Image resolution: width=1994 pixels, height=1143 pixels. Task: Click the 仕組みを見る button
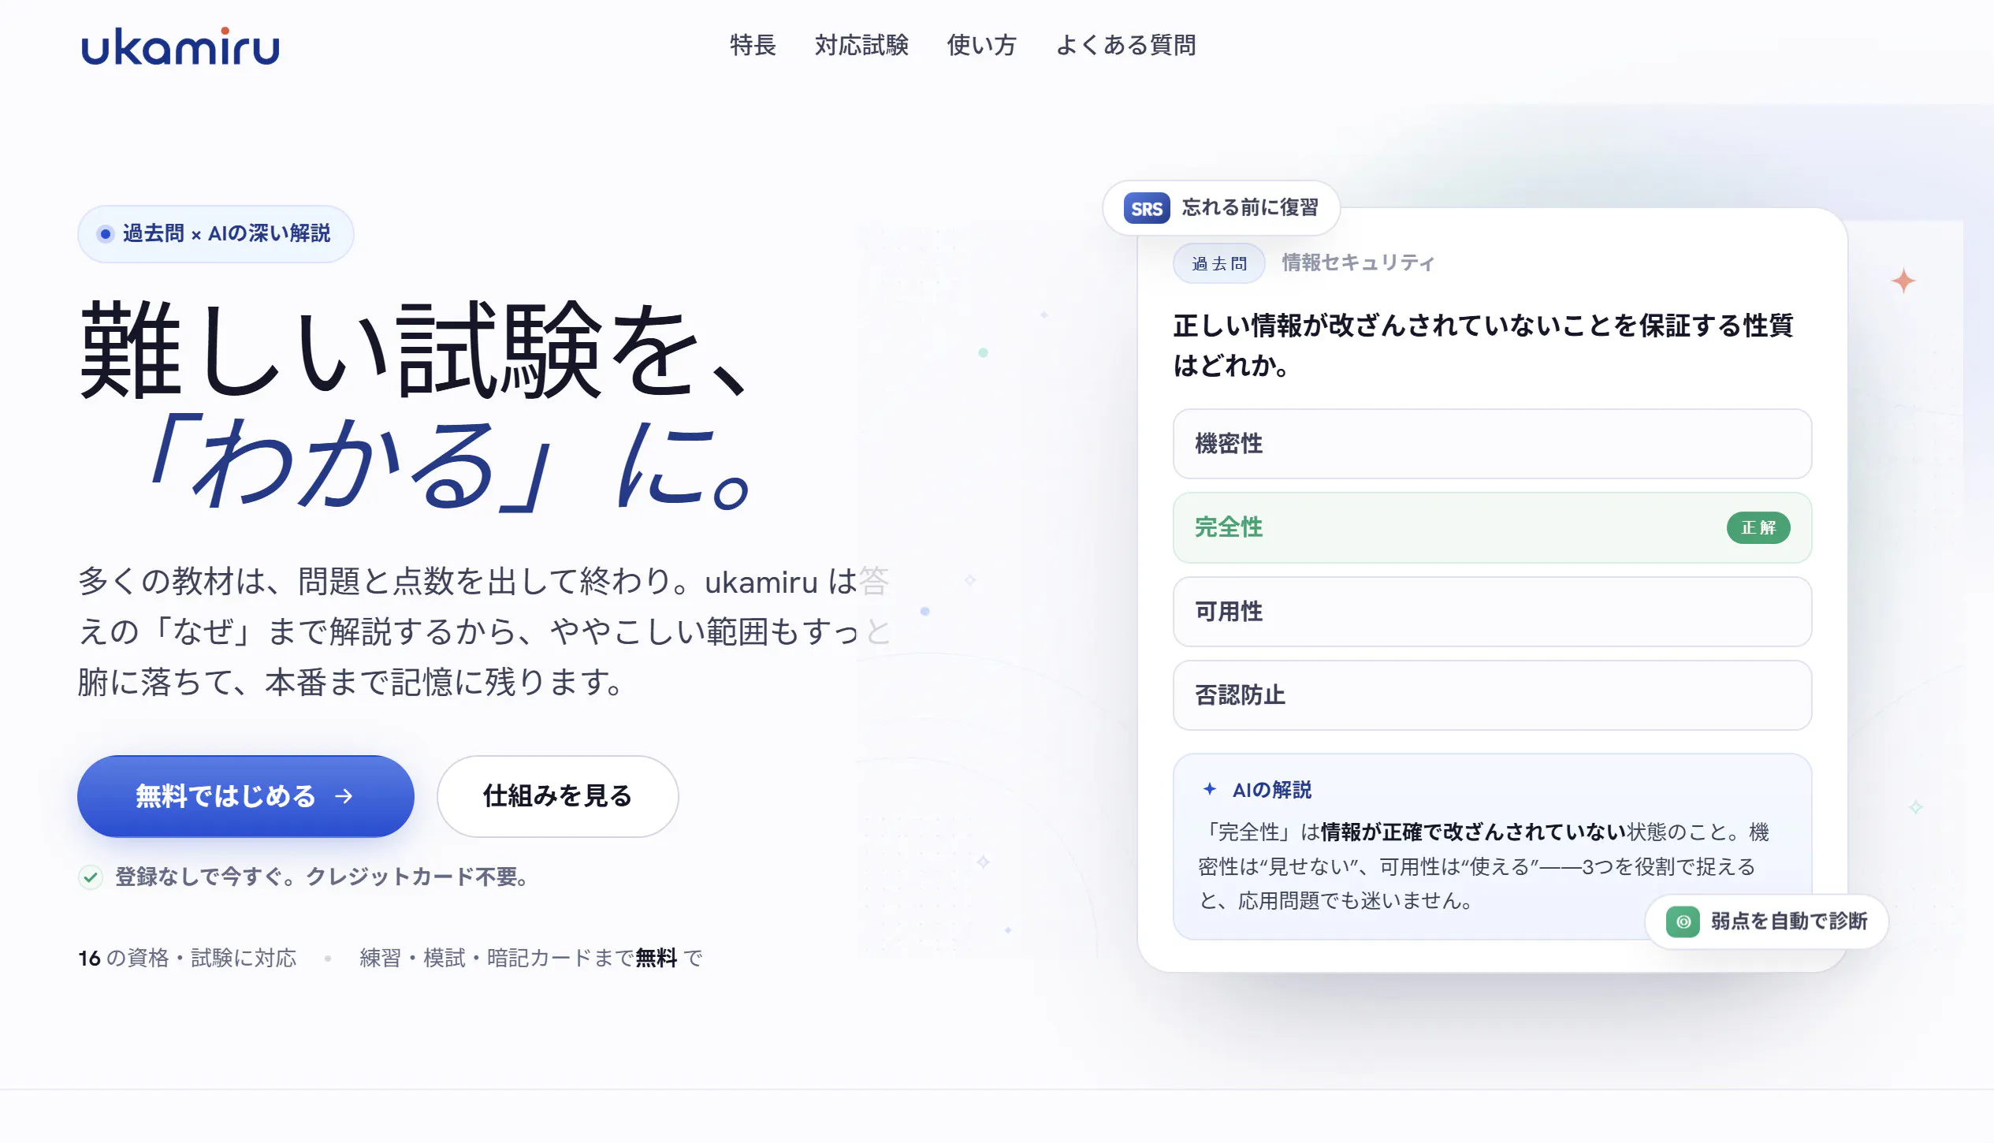point(557,796)
